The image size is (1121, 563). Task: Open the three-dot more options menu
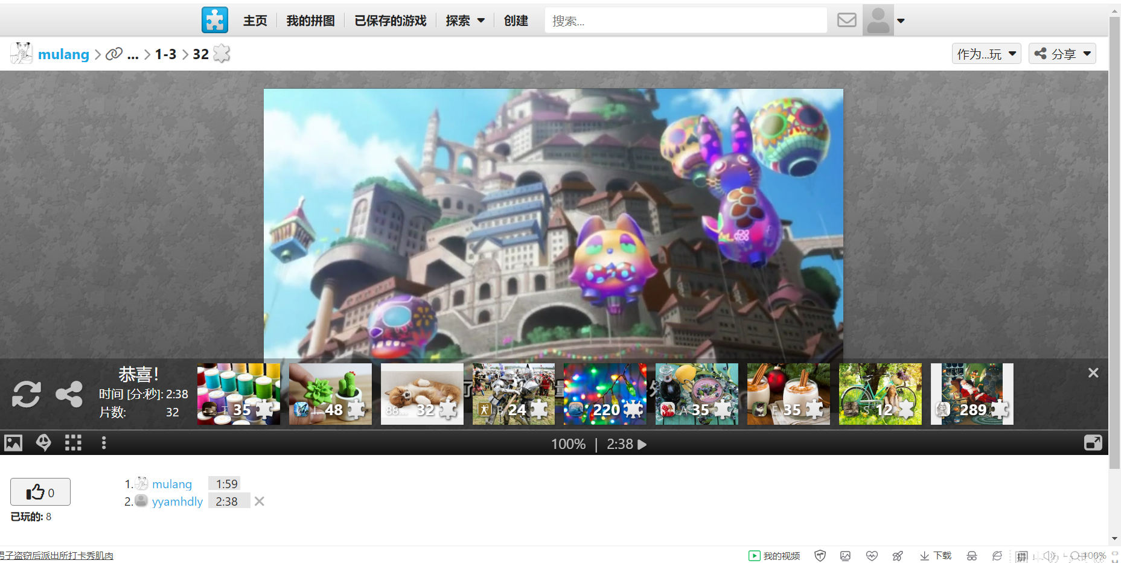tap(104, 444)
